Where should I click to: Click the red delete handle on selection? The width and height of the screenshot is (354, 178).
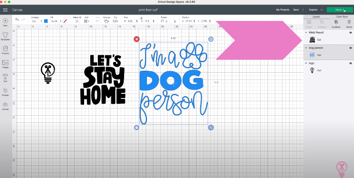[x=137, y=39]
